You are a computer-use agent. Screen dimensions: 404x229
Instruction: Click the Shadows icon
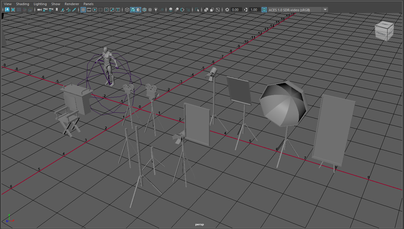[162, 10]
